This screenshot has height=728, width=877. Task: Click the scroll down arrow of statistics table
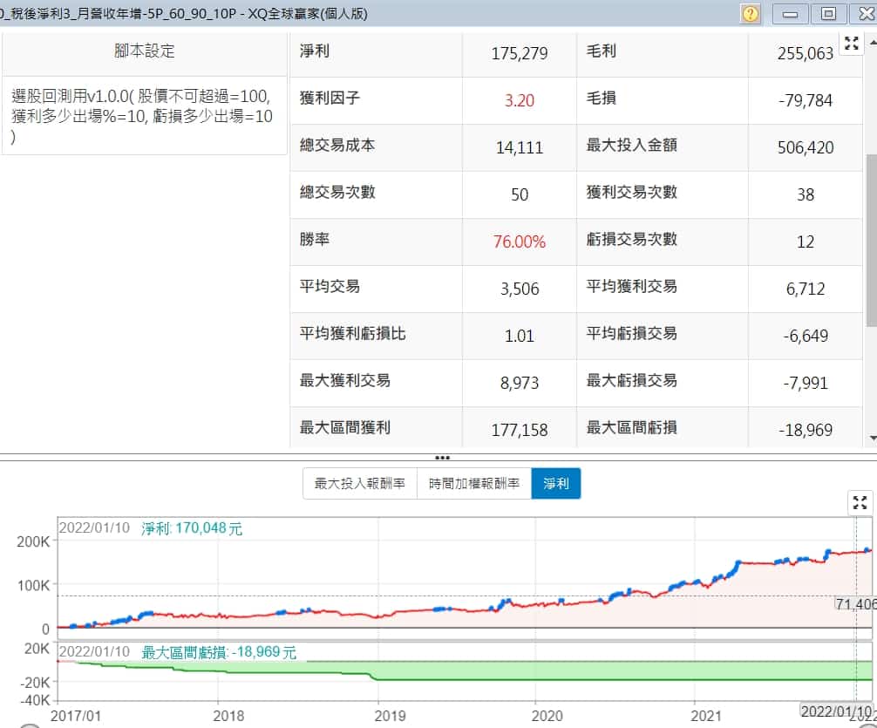tap(872, 438)
